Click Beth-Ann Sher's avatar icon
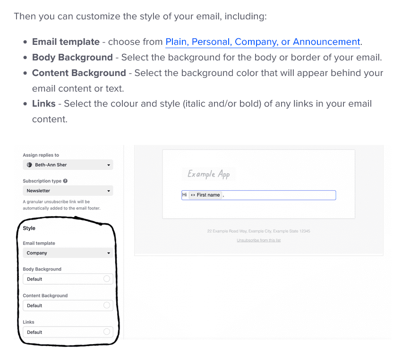This screenshot has height=363, width=402. point(29,165)
